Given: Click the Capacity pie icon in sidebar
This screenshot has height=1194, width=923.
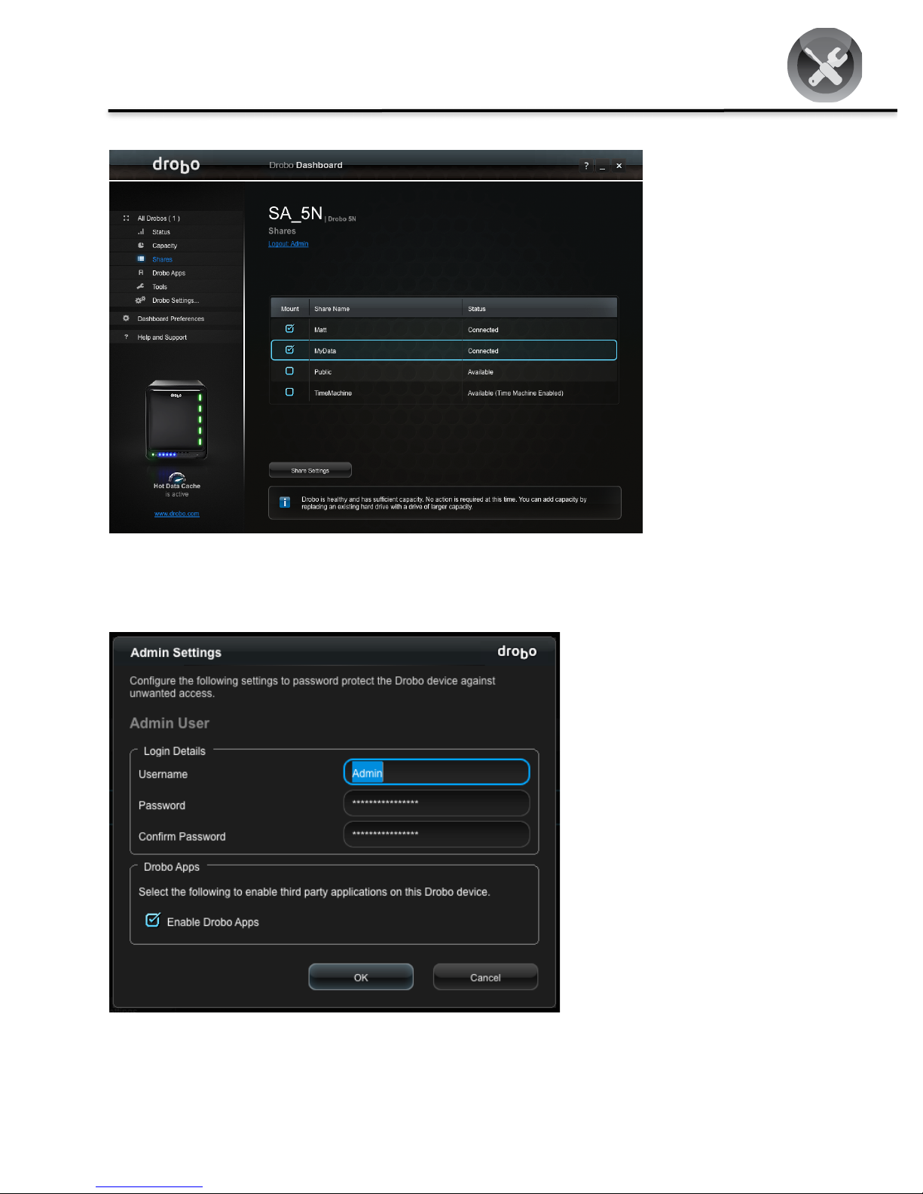Looking at the screenshot, I should (141, 246).
